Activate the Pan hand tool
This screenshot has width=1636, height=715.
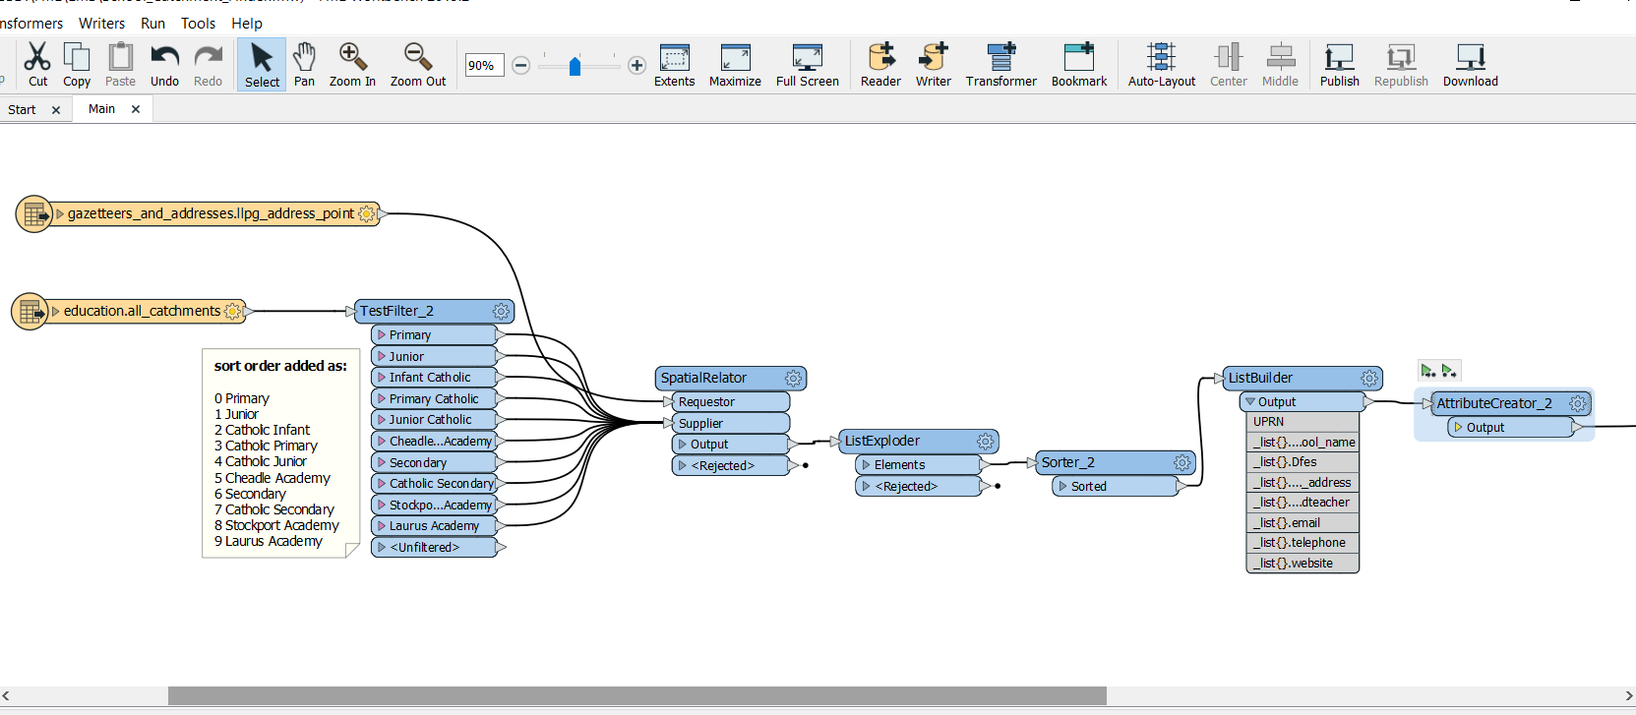tap(305, 65)
